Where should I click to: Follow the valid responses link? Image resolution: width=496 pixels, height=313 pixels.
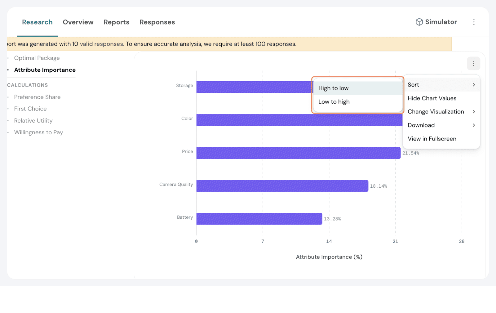pyautogui.click(x=102, y=44)
